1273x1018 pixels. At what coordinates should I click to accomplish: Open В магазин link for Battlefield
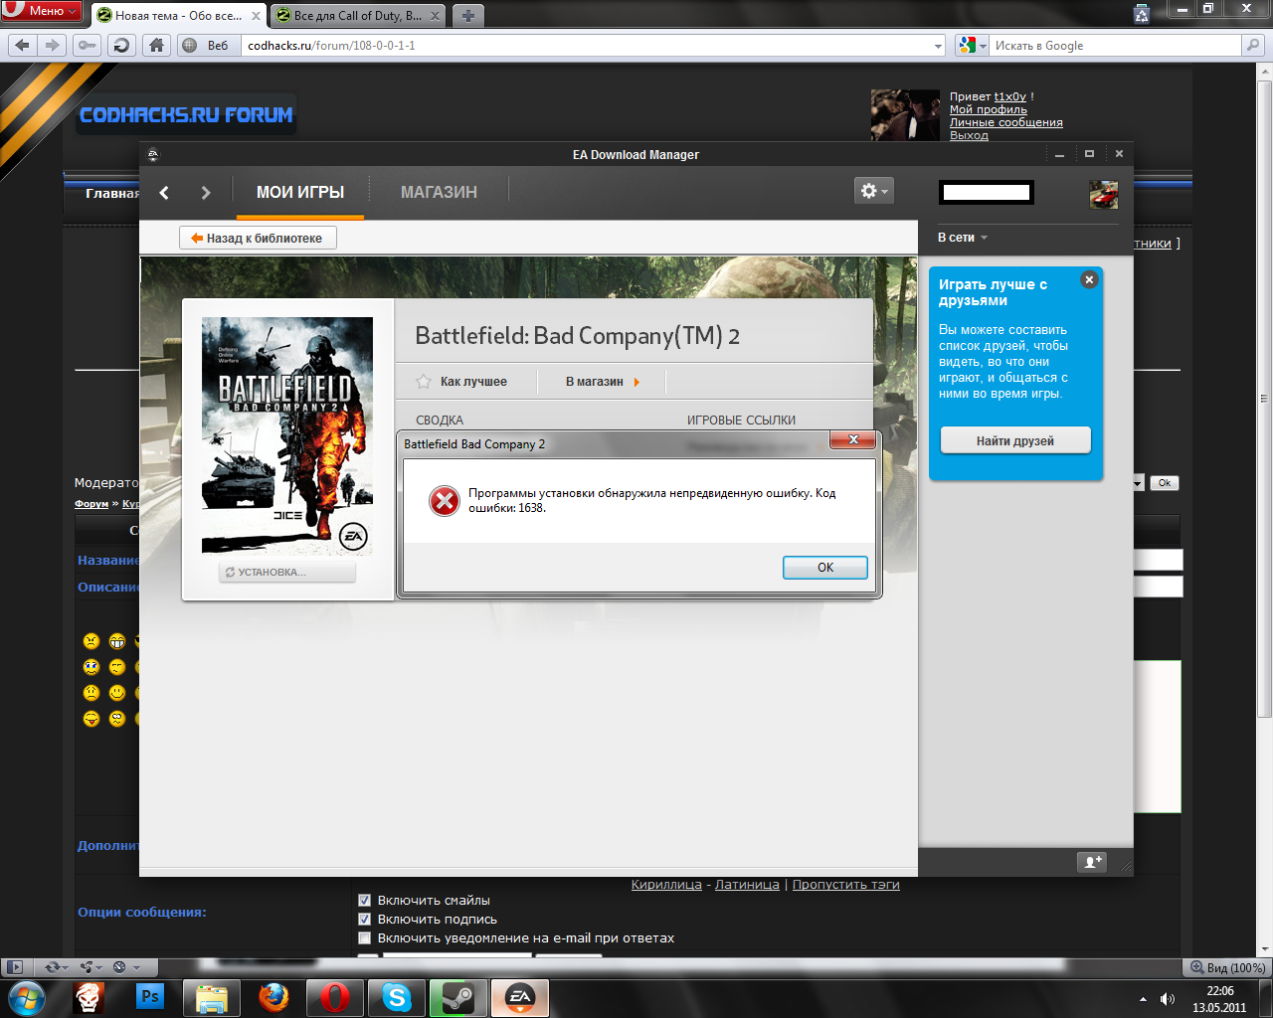click(602, 382)
